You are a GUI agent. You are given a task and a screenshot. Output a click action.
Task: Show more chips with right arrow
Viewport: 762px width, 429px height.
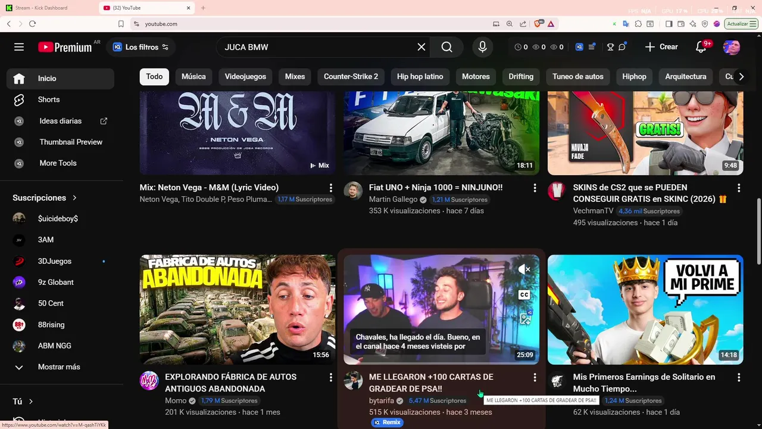tap(741, 76)
